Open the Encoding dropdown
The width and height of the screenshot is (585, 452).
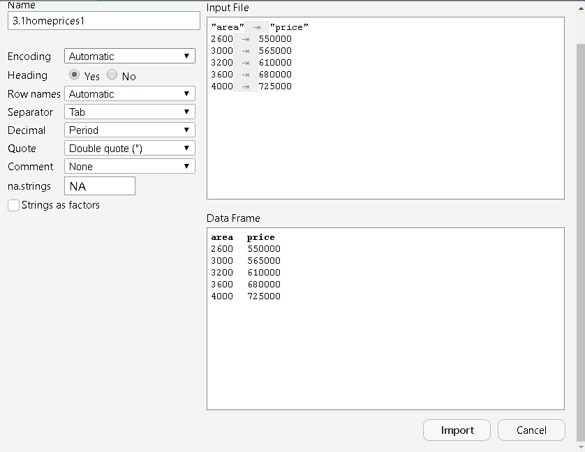tap(129, 56)
